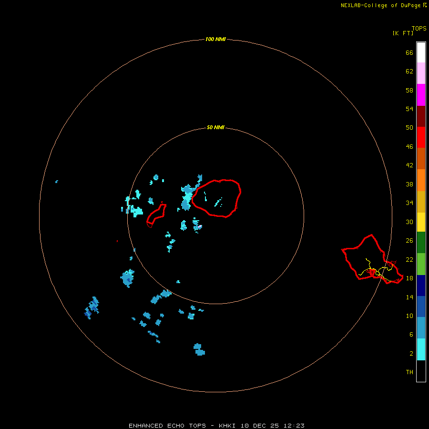Click the legend value 38

(x=409, y=184)
